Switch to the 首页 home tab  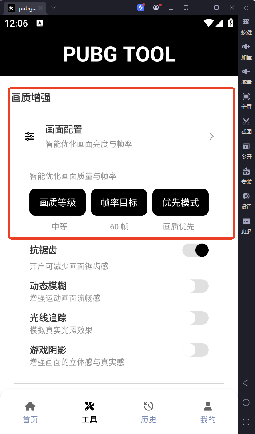pyautogui.click(x=30, y=413)
